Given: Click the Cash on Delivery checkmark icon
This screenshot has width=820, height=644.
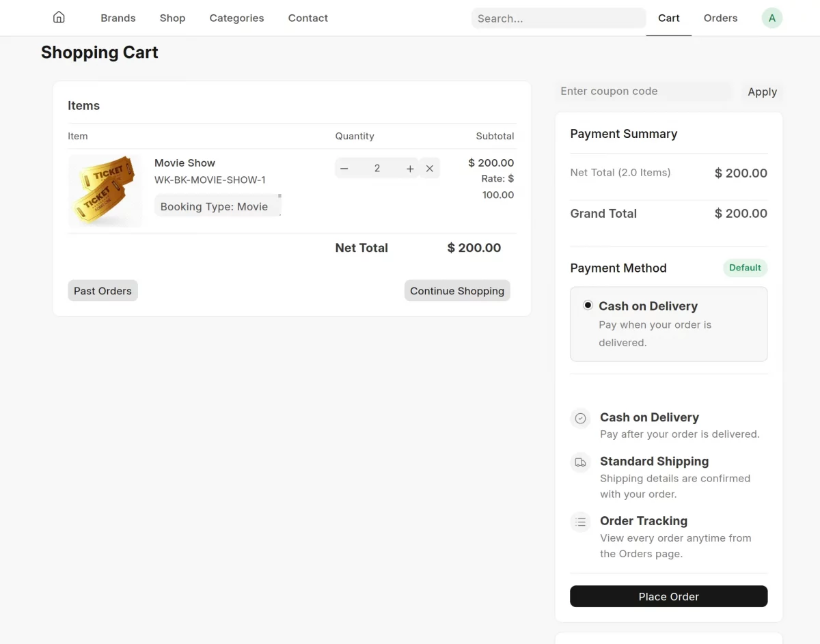Looking at the screenshot, I should (x=580, y=418).
